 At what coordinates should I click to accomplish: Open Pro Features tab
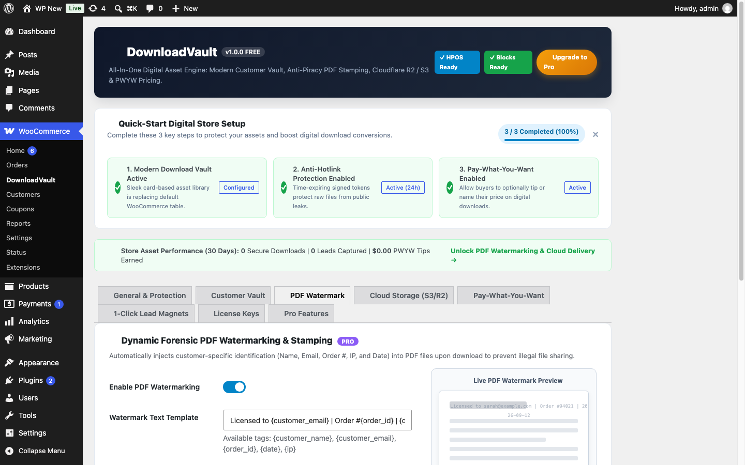pos(302,314)
